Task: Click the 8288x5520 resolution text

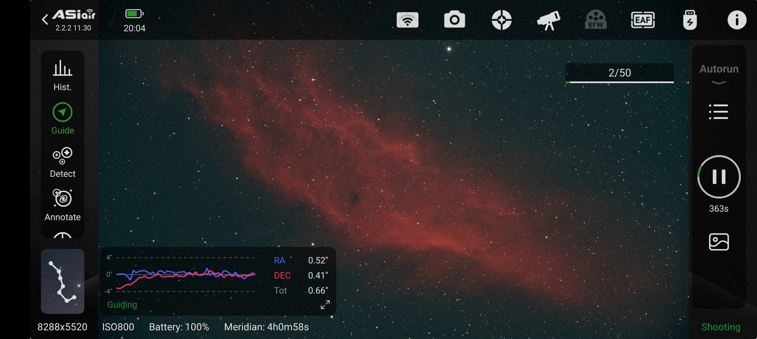Action: (63, 327)
